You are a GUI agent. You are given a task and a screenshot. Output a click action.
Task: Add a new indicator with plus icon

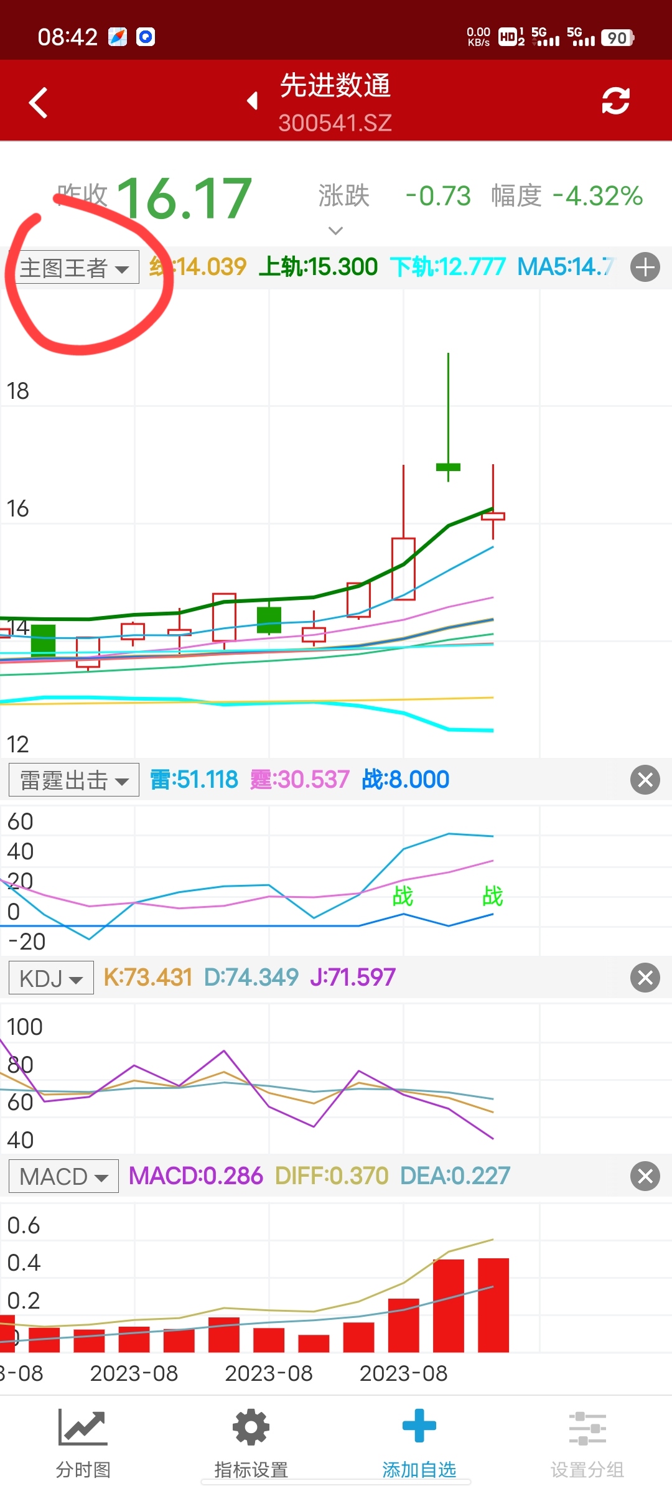click(645, 268)
